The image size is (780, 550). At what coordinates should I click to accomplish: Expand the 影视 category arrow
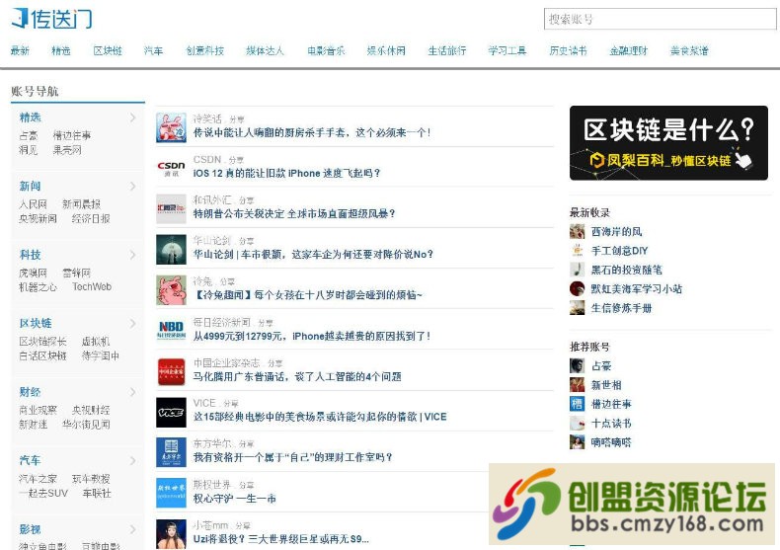click(x=133, y=529)
